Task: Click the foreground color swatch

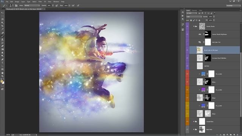Action: (x=2, y=81)
